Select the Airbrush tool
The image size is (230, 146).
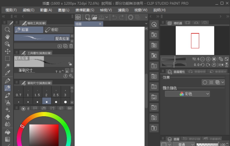coord(7,102)
